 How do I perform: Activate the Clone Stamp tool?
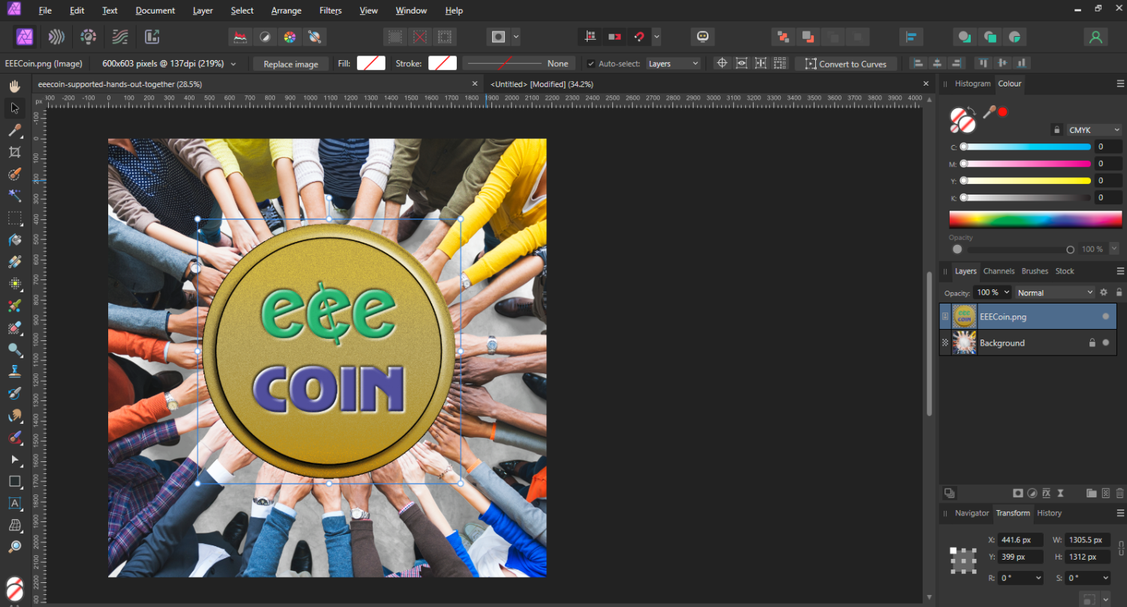pyautogui.click(x=14, y=371)
